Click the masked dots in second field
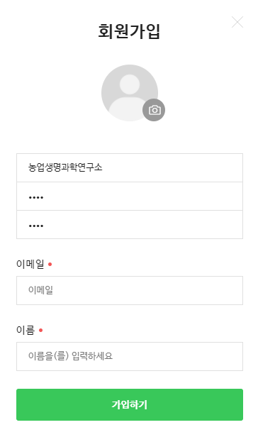Image resolution: width=258 pixels, height=437 pixels. (x=36, y=198)
